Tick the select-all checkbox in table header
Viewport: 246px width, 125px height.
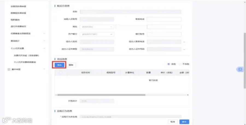(x=61, y=73)
